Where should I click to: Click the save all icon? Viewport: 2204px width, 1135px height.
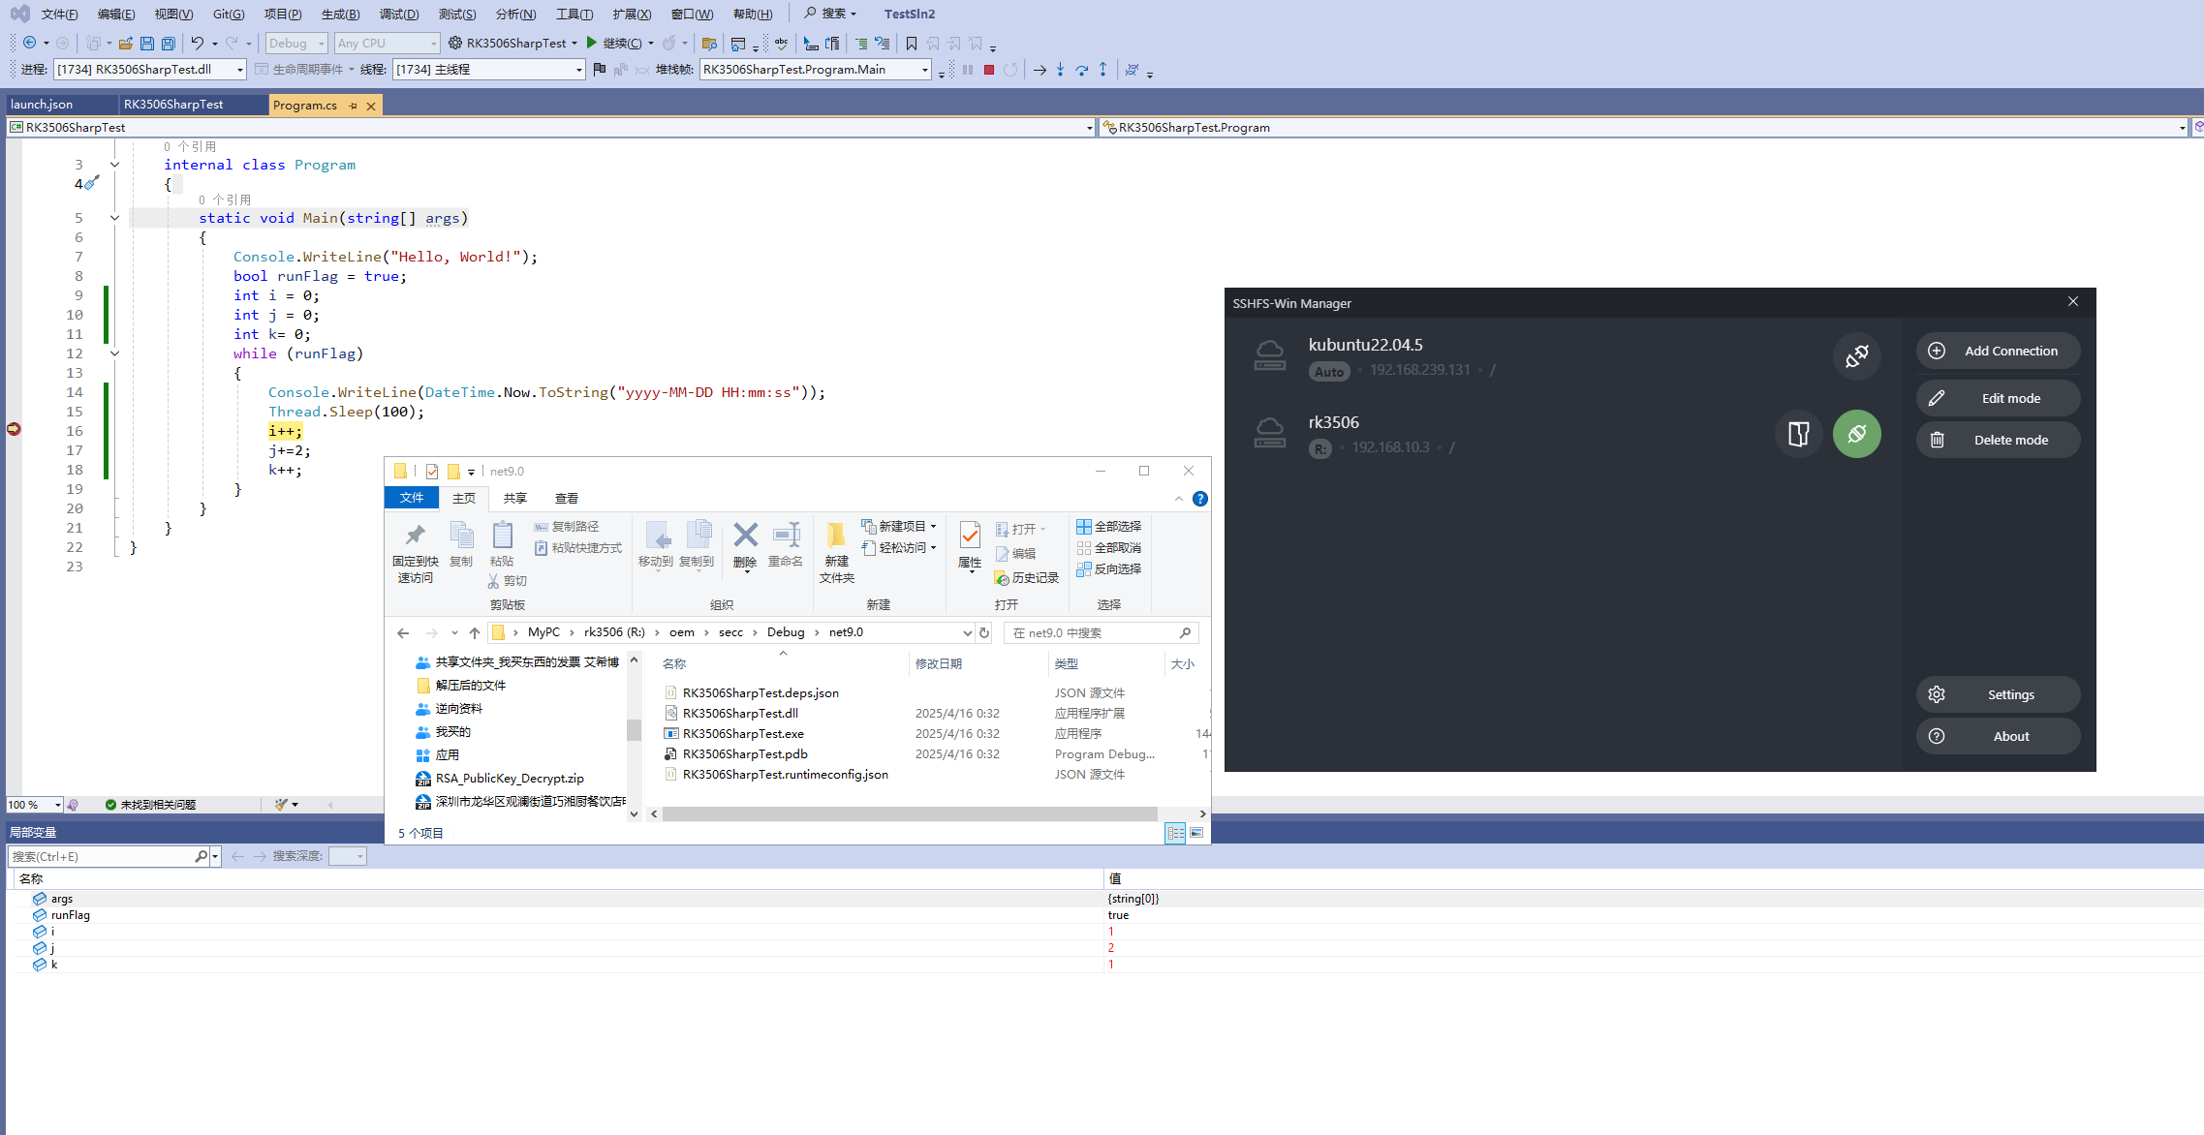tap(169, 43)
